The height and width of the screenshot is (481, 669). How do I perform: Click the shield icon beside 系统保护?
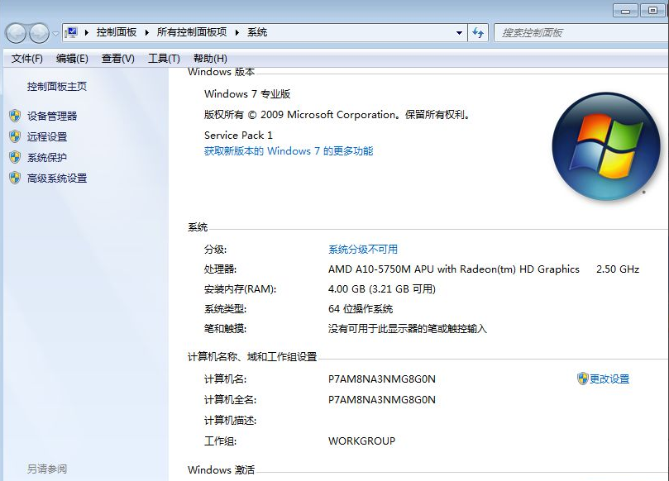point(15,157)
